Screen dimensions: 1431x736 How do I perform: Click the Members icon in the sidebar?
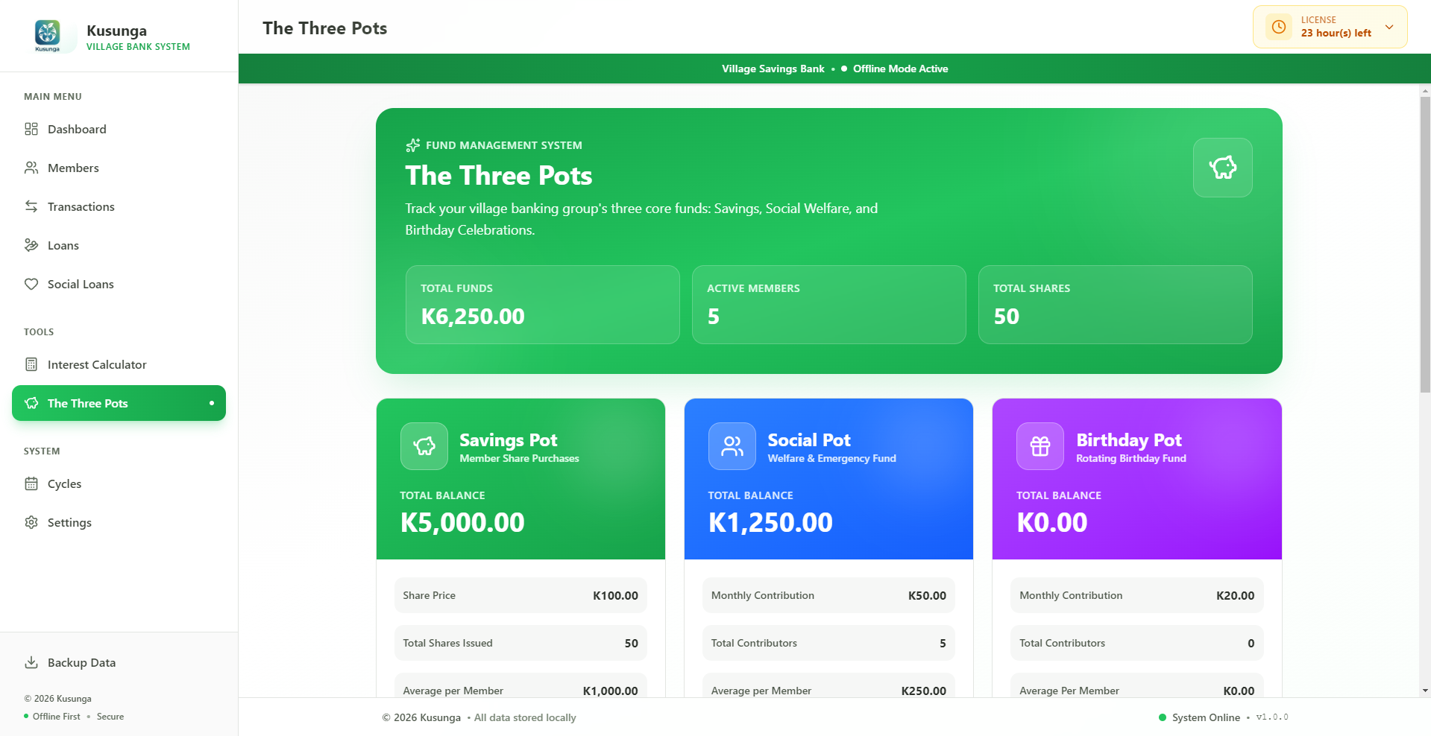point(31,168)
